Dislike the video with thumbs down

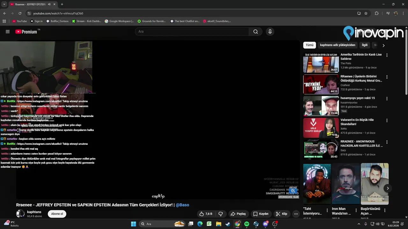pyautogui.click(x=221, y=214)
